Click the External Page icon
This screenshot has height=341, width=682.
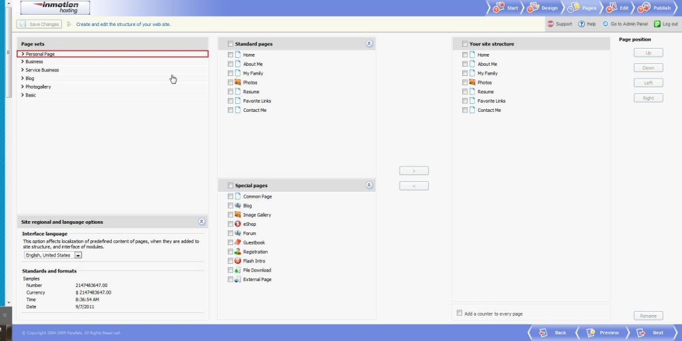[x=238, y=279]
